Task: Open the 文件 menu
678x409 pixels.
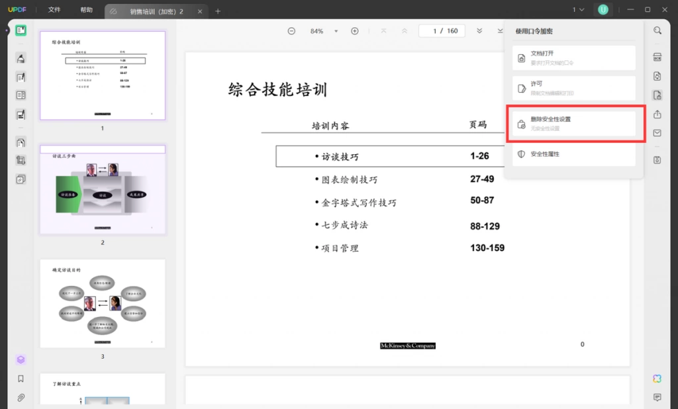Action: pos(54,9)
